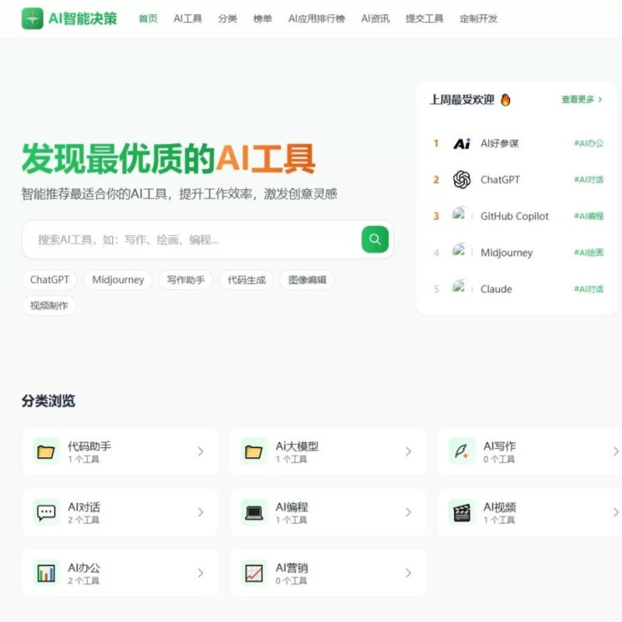
Task: Click the AI营销 line chart icon
Action: point(254,572)
